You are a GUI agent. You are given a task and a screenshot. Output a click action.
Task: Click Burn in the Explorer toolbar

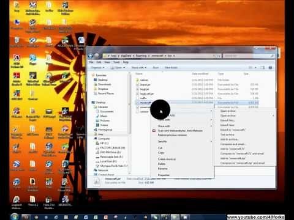tap(156, 67)
